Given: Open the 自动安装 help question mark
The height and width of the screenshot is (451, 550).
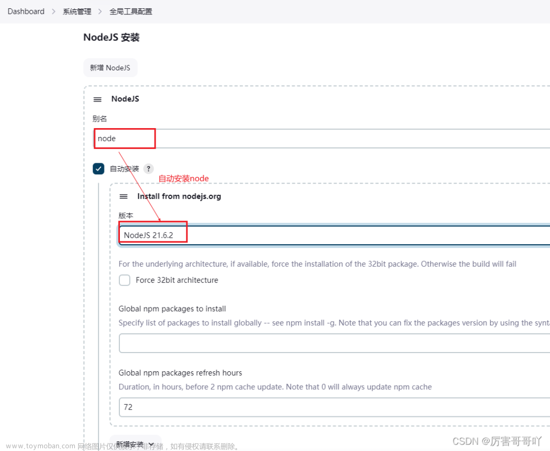Looking at the screenshot, I should tap(148, 169).
